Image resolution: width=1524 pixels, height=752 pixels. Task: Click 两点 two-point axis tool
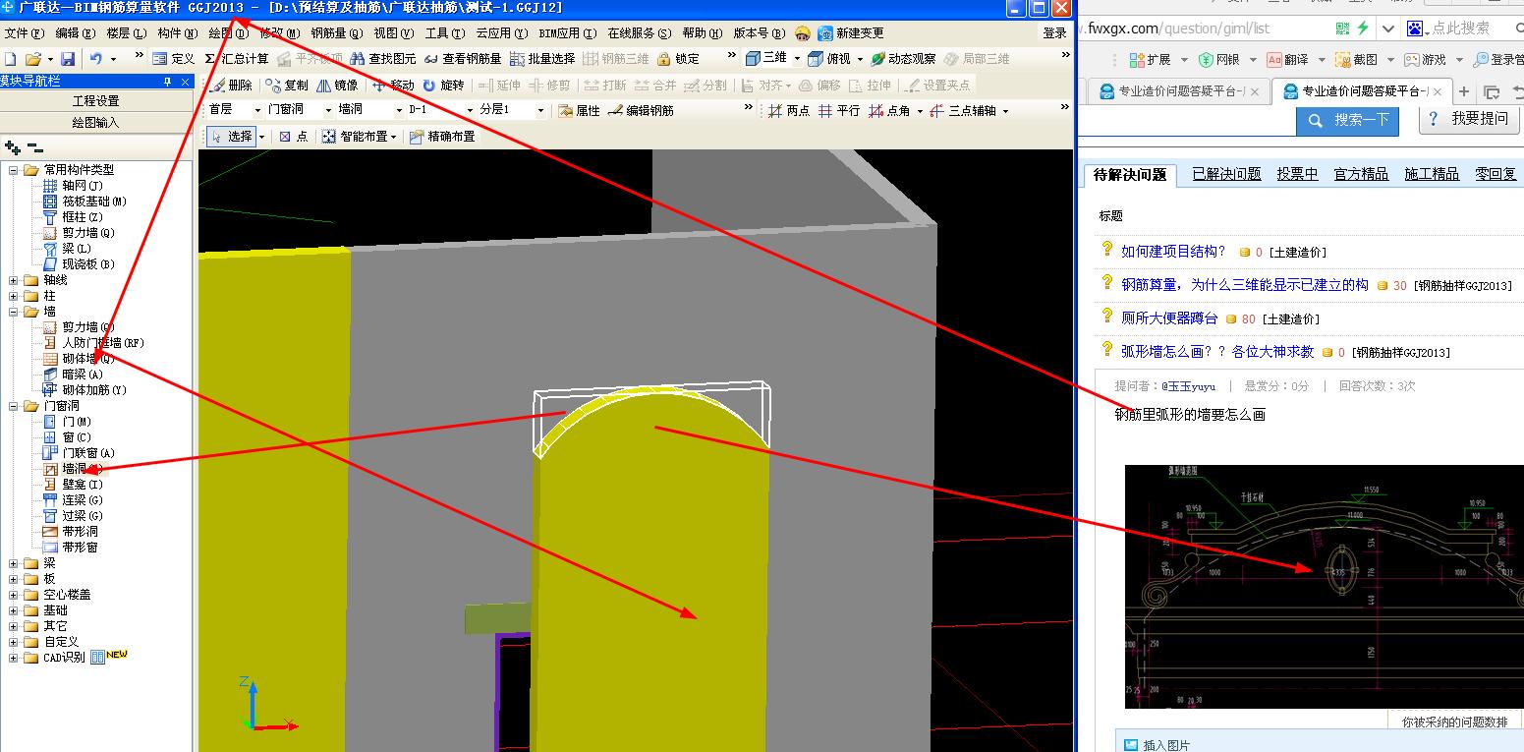pyautogui.click(x=789, y=111)
